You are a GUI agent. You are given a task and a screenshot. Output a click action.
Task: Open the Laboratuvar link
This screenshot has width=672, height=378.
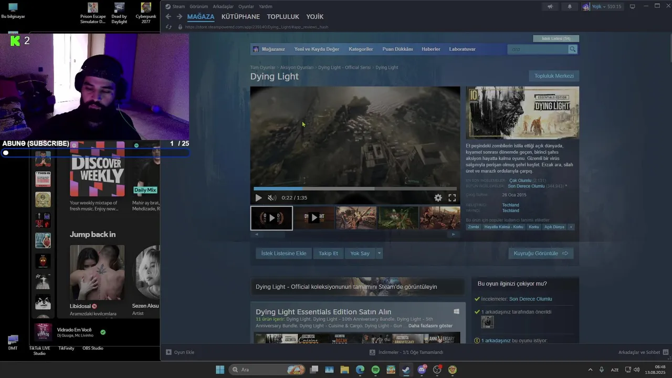(462, 49)
